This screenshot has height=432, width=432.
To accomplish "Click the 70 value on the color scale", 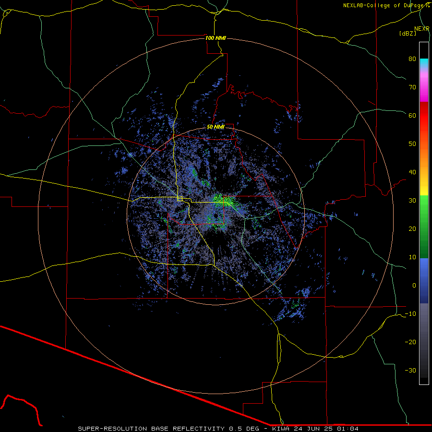I will click(x=412, y=87).
